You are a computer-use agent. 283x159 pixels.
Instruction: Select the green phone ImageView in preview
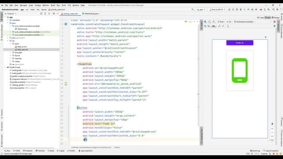[x=240, y=71]
